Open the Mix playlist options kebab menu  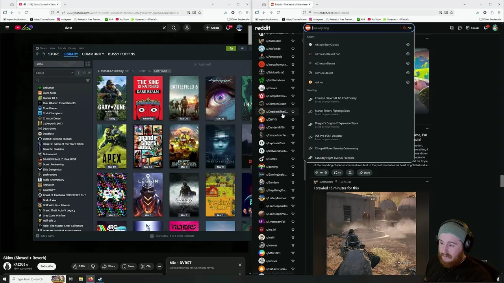point(240,273)
